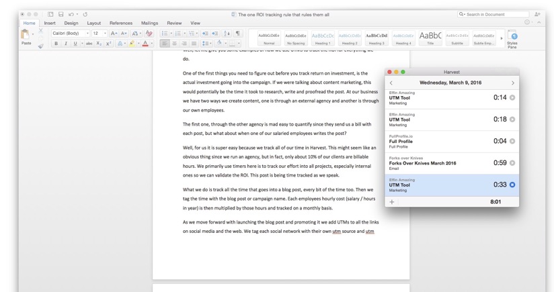Click the red font color button
Image resolution: width=554 pixels, height=292 pixels.
coord(145,44)
